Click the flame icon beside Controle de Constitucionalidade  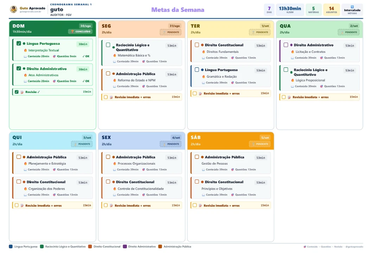click(115, 189)
